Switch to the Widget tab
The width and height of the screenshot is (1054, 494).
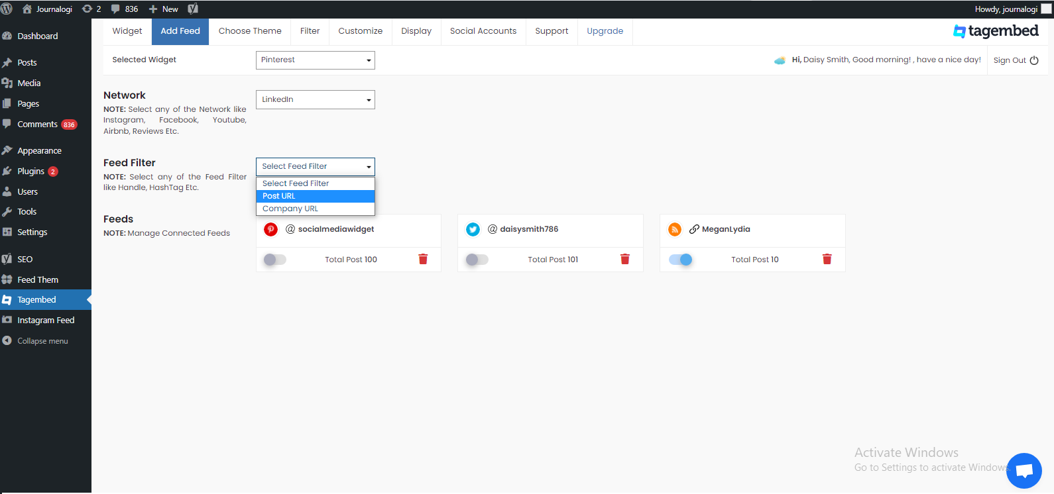pyautogui.click(x=127, y=31)
